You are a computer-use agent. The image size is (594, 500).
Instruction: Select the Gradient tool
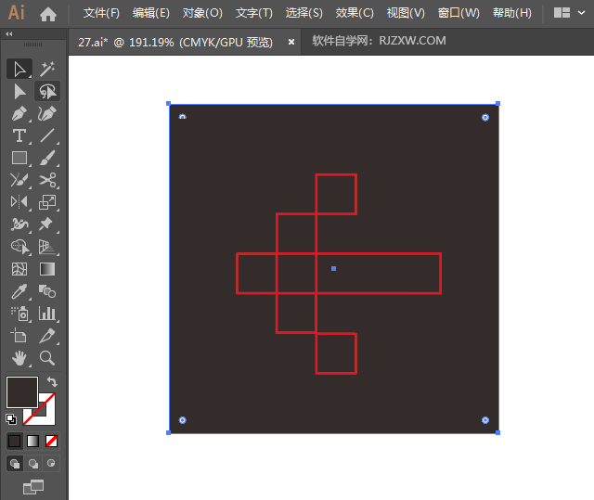47,269
